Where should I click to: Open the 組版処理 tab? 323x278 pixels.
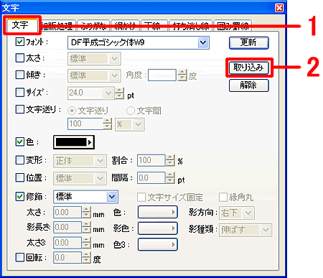pos(58,26)
